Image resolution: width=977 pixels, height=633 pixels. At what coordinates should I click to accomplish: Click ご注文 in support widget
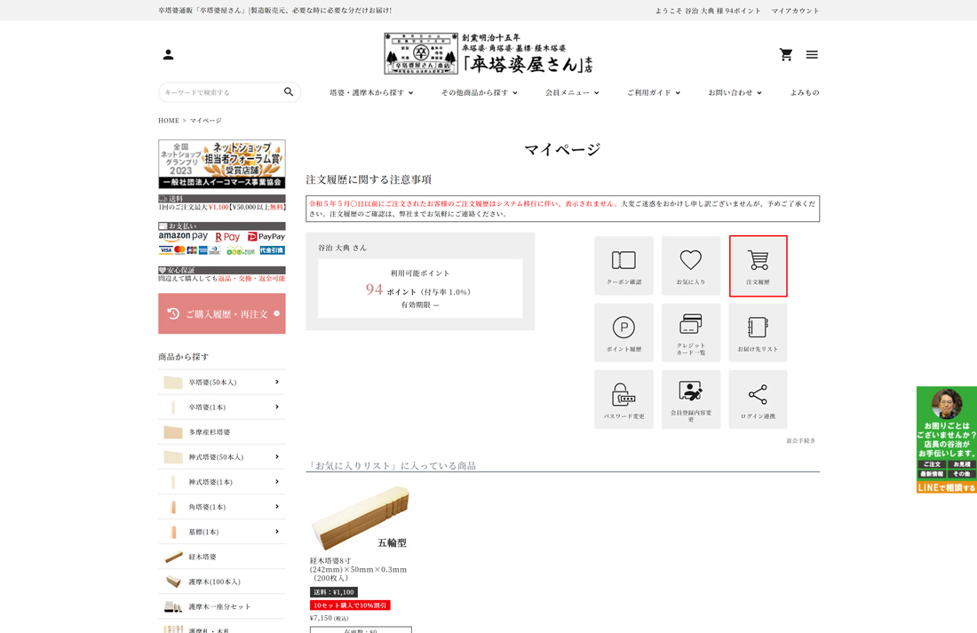932,464
